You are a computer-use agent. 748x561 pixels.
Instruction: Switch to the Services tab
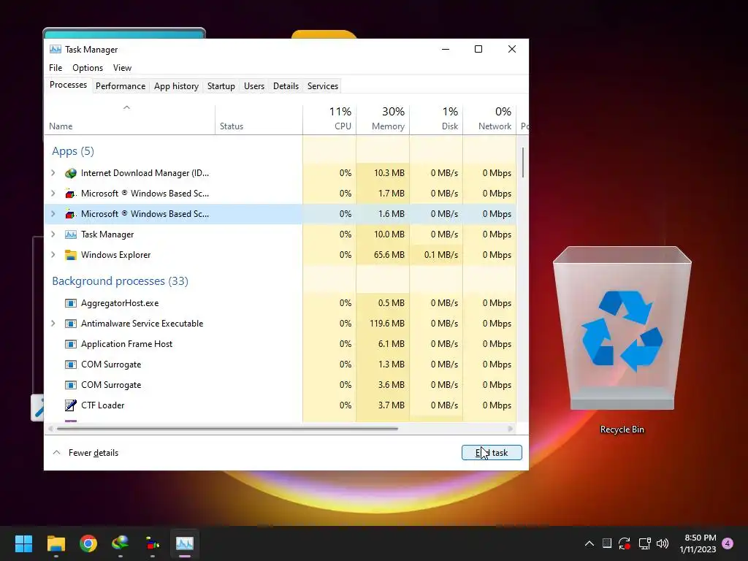coord(322,86)
